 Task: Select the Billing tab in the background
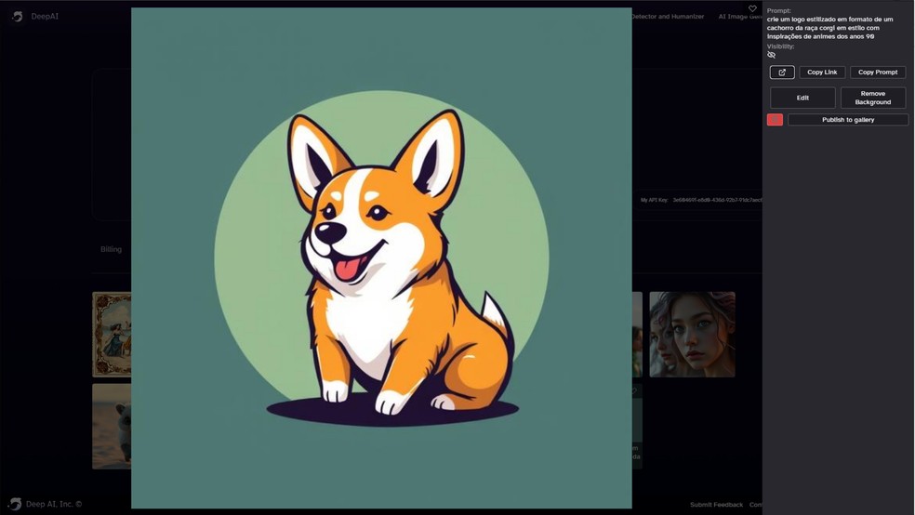111,249
